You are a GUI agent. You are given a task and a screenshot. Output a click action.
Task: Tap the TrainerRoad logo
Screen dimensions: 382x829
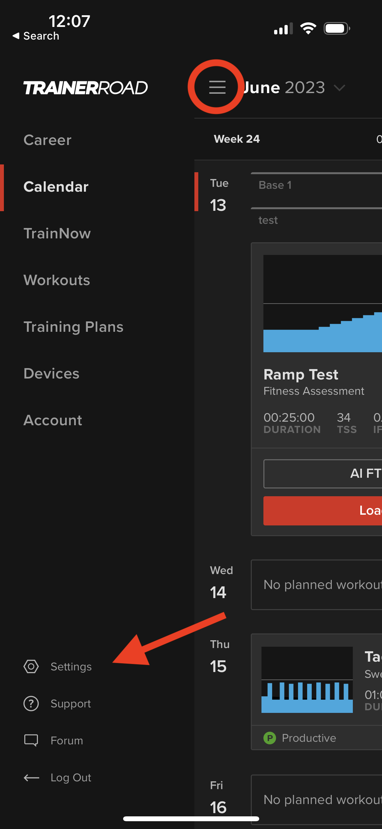[86, 88]
